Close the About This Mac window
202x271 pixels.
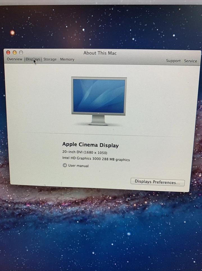point(8,53)
